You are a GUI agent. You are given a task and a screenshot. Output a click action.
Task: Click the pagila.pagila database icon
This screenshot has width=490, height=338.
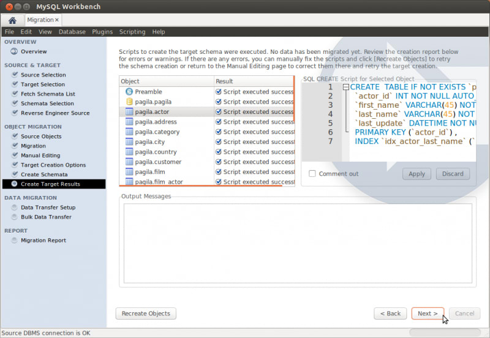(x=129, y=102)
